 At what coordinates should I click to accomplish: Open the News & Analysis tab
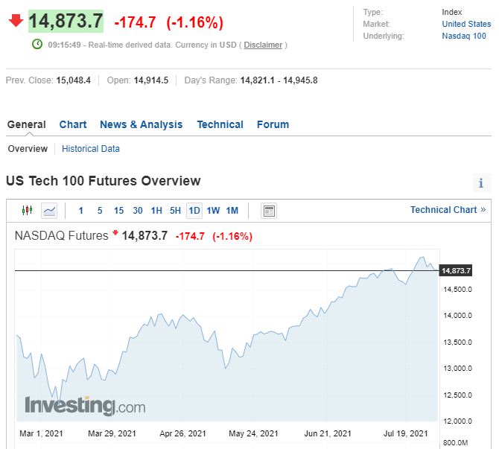(x=141, y=124)
